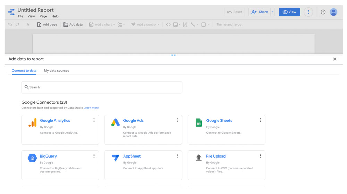Viewport: 347px width, 194px height.
Task: Click the File Upload arrow icon
Action: point(199,158)
